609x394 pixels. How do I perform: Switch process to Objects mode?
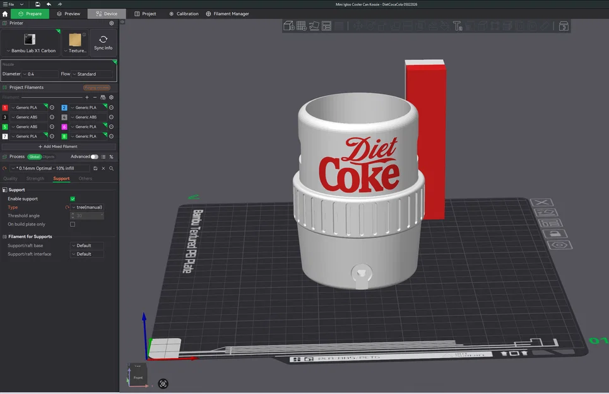(x=49, y=157)
